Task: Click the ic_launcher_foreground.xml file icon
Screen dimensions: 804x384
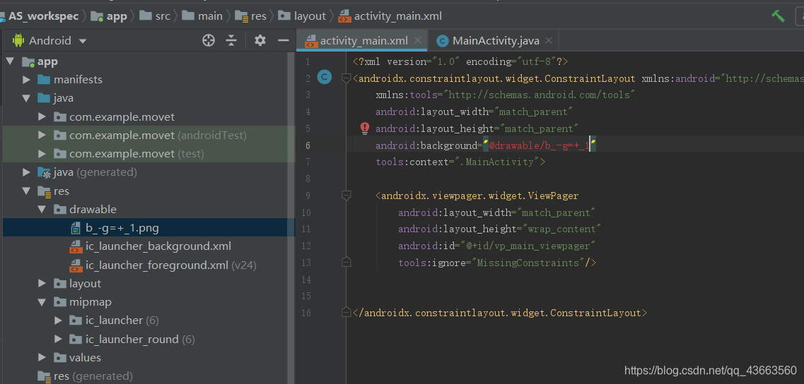Action: coord(76,265)
